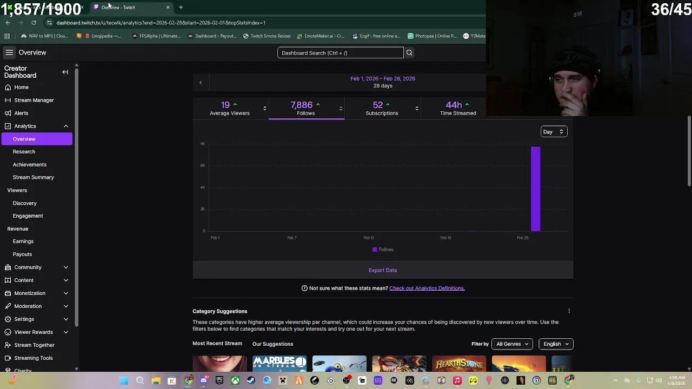Change the Subscriptions stat selector arrows
This screenshot has width=692, height=389.
pyautogui.click(x=417, y=109)
